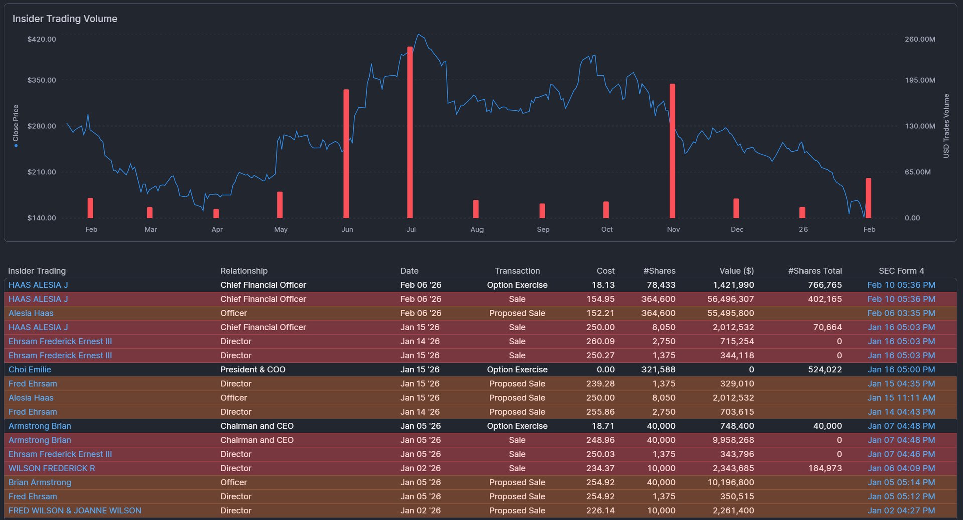Image resolution: width=963 pixels, height=520 pixels.
Task: Click the Insider Trading Volume chart title
Action: point(65,19)
